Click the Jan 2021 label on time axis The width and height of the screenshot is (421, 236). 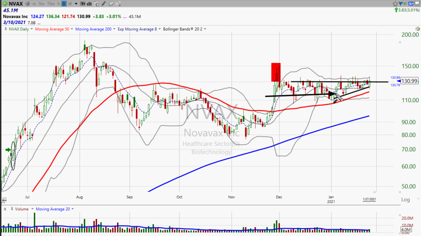coord(331,199)
